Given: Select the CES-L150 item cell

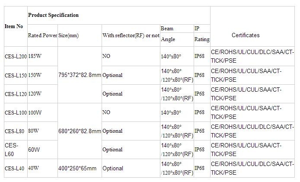Looking at the screenshot, I should [16, 75].
